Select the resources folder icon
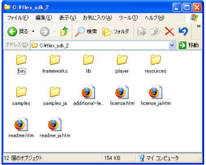This screenshot has height=165, width=206. click(x=156, y=60)
